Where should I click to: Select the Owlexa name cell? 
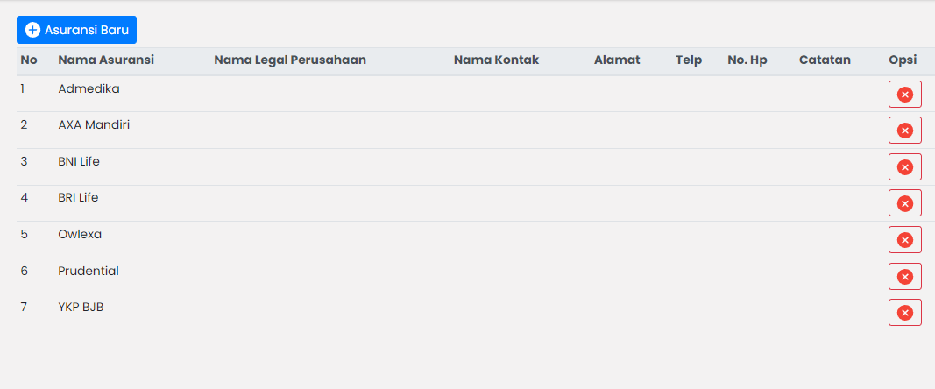(80, 235)
